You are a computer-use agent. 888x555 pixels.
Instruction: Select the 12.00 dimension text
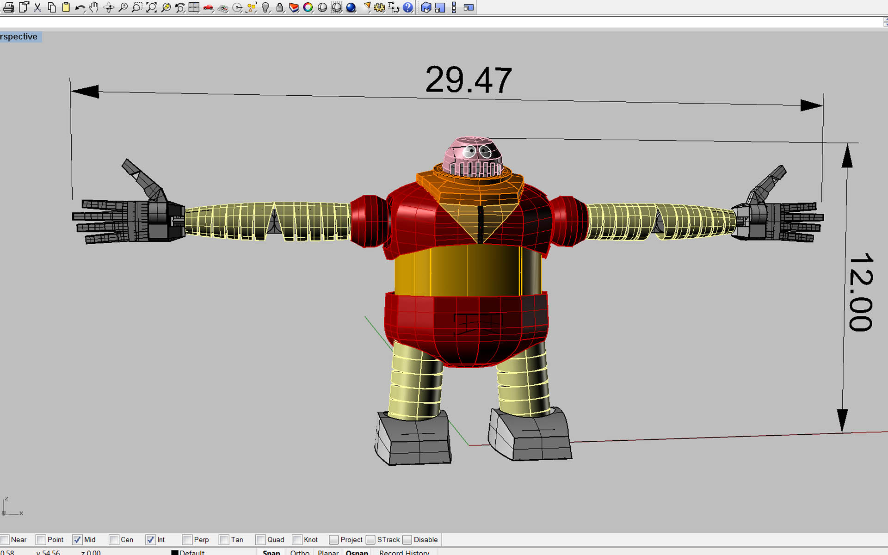861,292
